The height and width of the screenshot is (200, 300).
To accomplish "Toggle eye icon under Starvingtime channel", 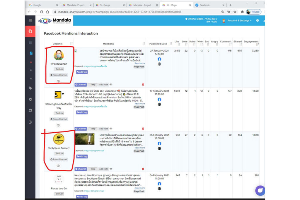I will tap(58, 125).
